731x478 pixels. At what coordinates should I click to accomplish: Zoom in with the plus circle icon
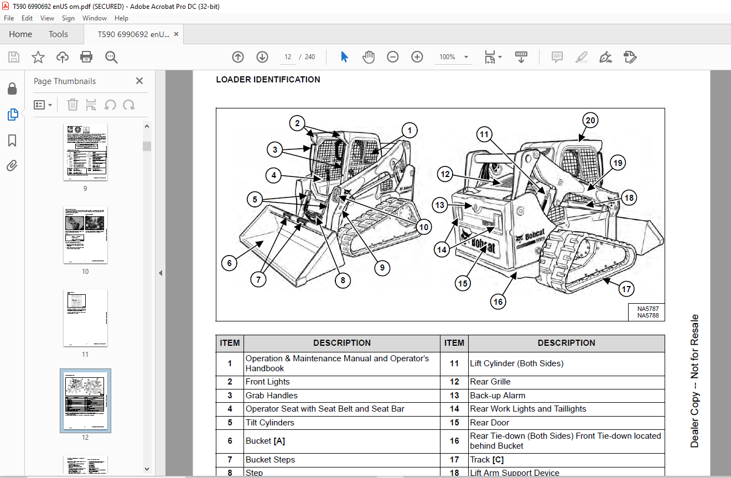coord(417,57)
